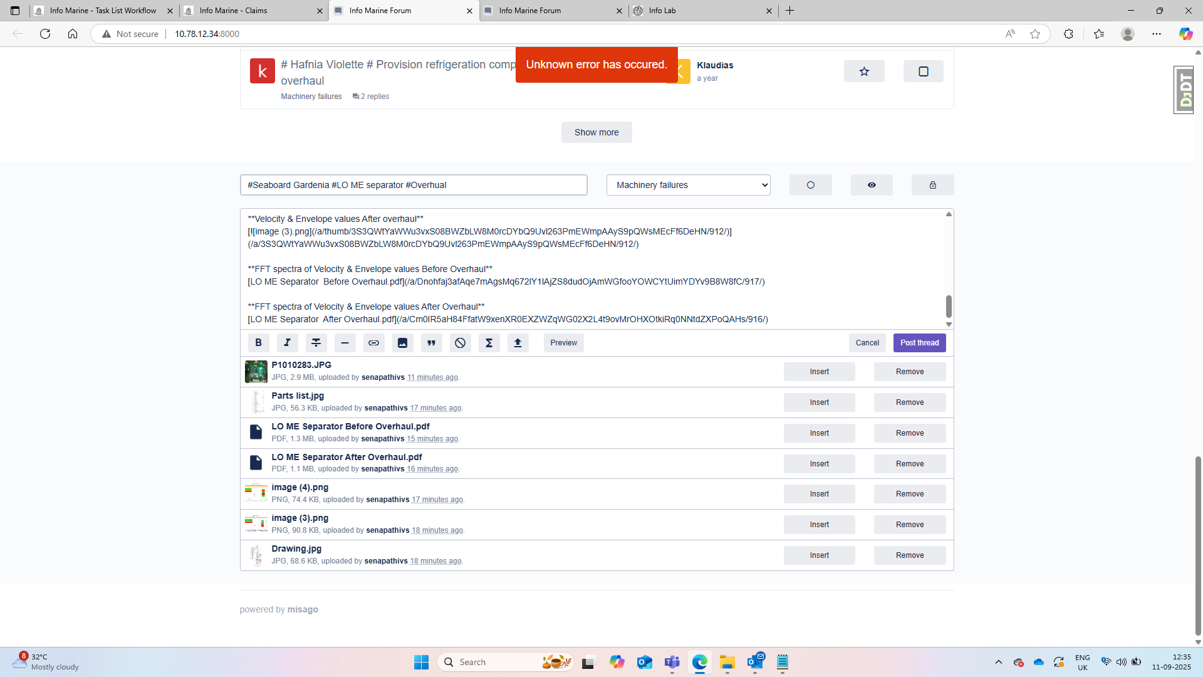Screen dimensions: 1203x677
Task: Click the Post thread button
Action: click(919, 343)
